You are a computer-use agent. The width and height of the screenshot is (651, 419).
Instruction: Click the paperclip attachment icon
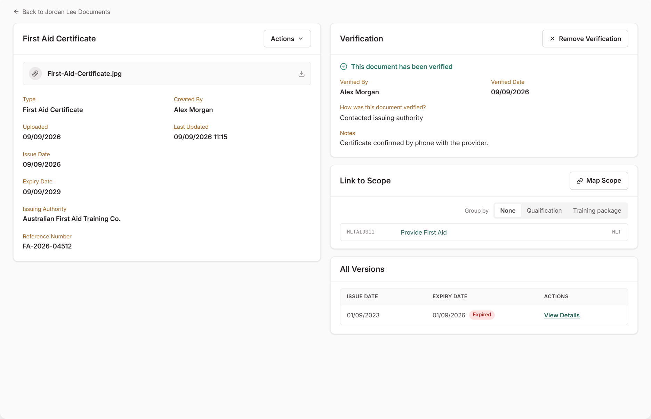pos(35,74)
